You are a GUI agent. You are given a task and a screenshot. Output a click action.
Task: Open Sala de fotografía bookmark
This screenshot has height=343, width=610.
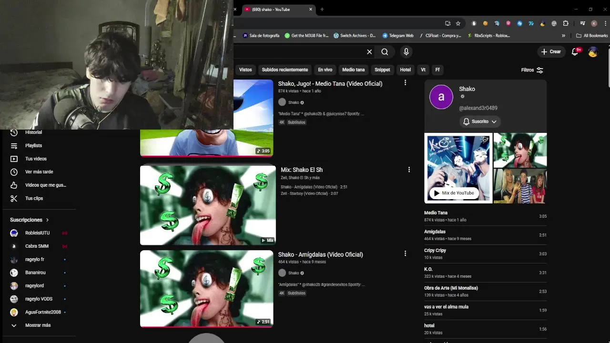[261, 36]
